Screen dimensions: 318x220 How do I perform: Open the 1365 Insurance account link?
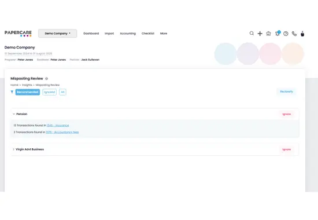pos(58,125)
